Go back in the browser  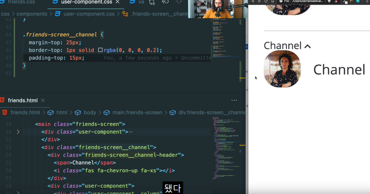[253, 1]
